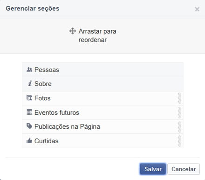This screenshot has width=205, height=180.
Task: Click the info icon beside Sobre
Action: click(x=30, y=83)
